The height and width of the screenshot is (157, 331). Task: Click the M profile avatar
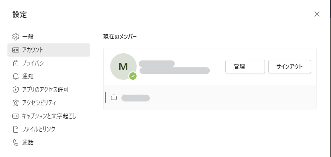(123, 67)
